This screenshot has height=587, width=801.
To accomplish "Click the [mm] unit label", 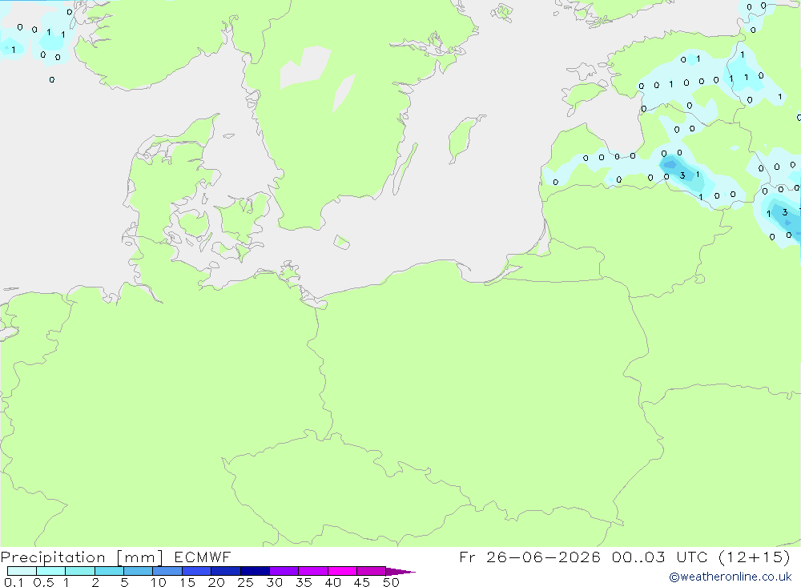I will (x=140, y=557).
